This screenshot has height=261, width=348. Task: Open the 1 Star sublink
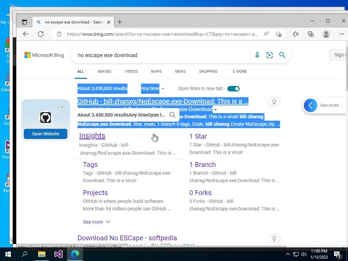(198, 136)
